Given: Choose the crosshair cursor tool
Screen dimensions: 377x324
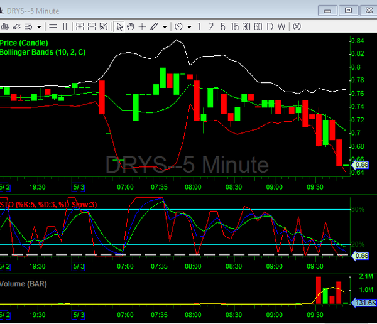Looking at the screenshot, I should click(142, 26).
